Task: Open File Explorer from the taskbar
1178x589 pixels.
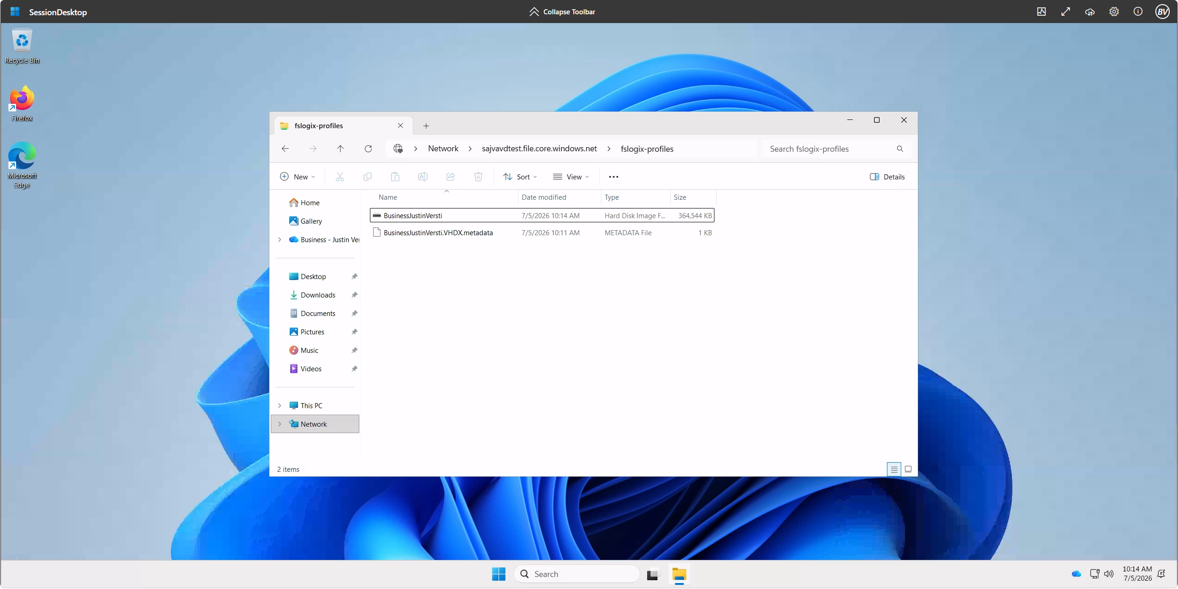Action: coord(679,574)
